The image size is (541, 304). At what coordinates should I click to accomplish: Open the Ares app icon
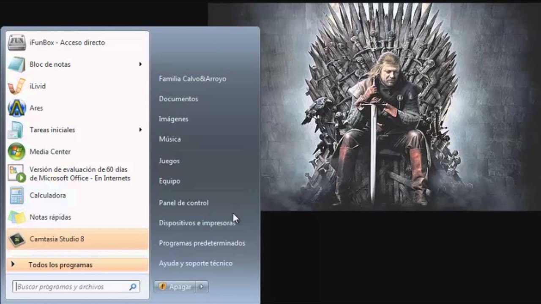point(17,108)
